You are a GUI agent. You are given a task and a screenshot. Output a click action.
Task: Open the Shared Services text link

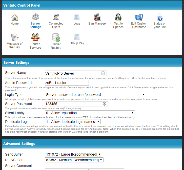tap(35, 46)
